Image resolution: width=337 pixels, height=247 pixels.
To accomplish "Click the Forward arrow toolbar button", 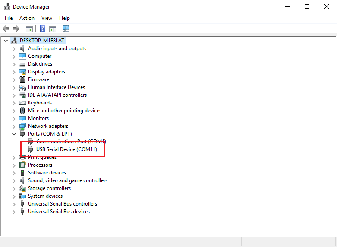I will [x=16, y=29].
